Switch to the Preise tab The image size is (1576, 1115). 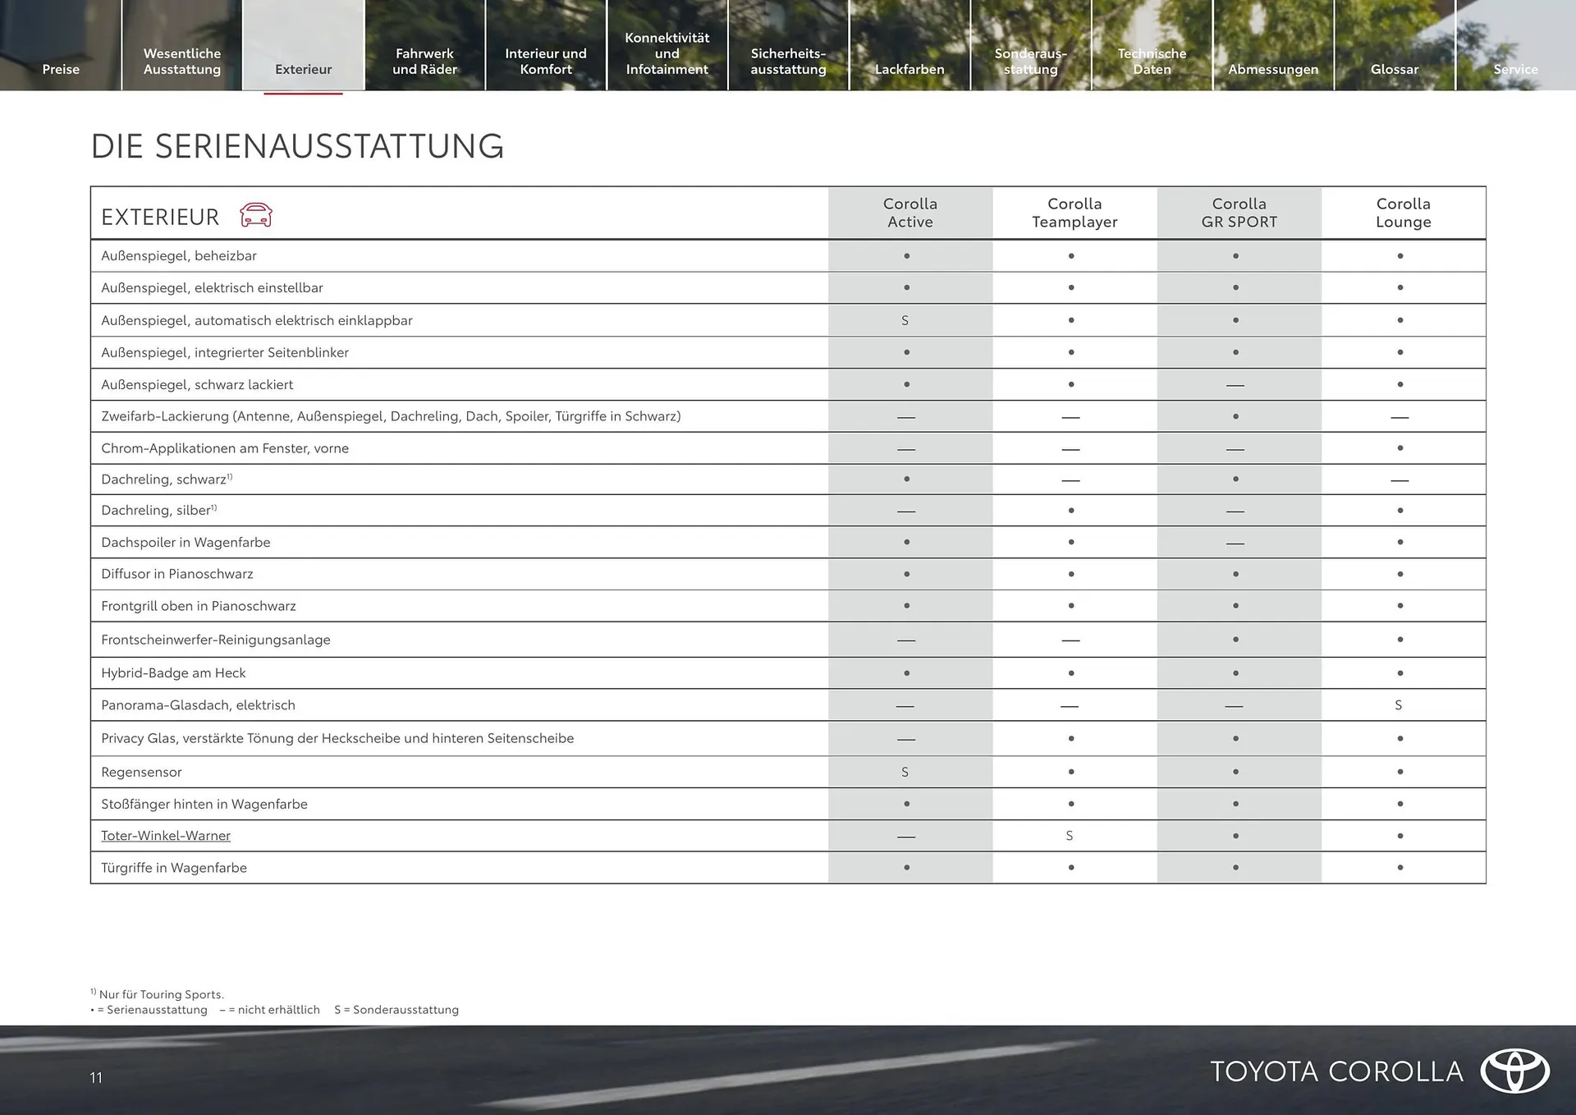click(x=61, y=69)
